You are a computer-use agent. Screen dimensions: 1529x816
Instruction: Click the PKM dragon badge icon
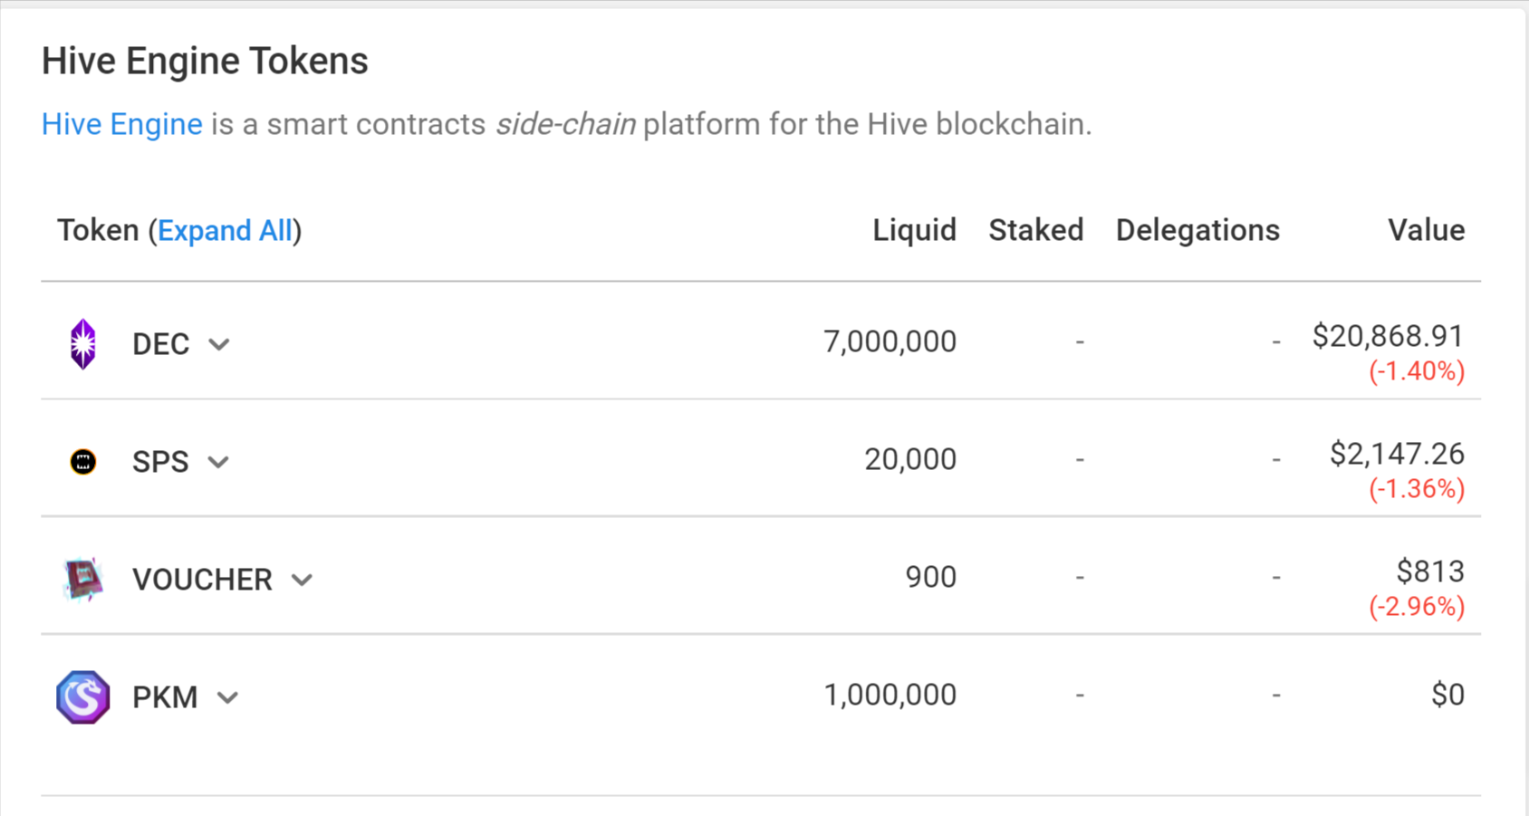coord(83,697)
